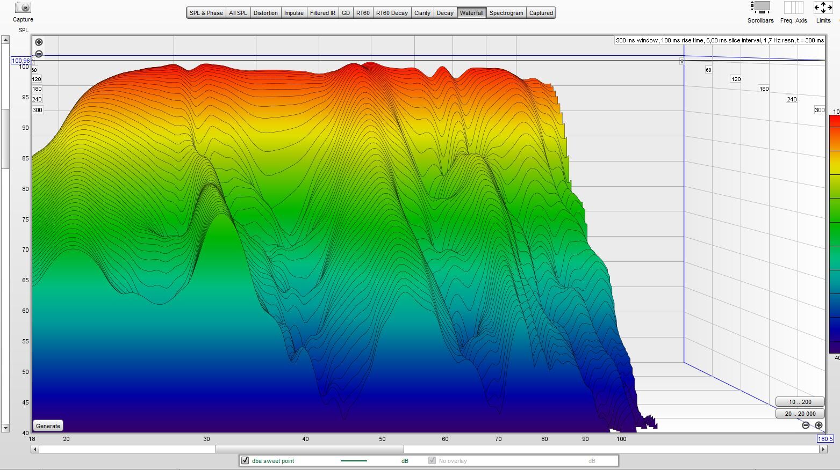Select the GD tab
Image resolution: width=840 pixels, height=470 pixels.
[346, 13]
